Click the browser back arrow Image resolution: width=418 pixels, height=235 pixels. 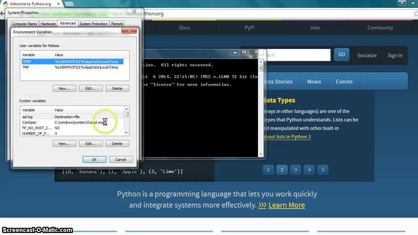[x=3, y=13]
